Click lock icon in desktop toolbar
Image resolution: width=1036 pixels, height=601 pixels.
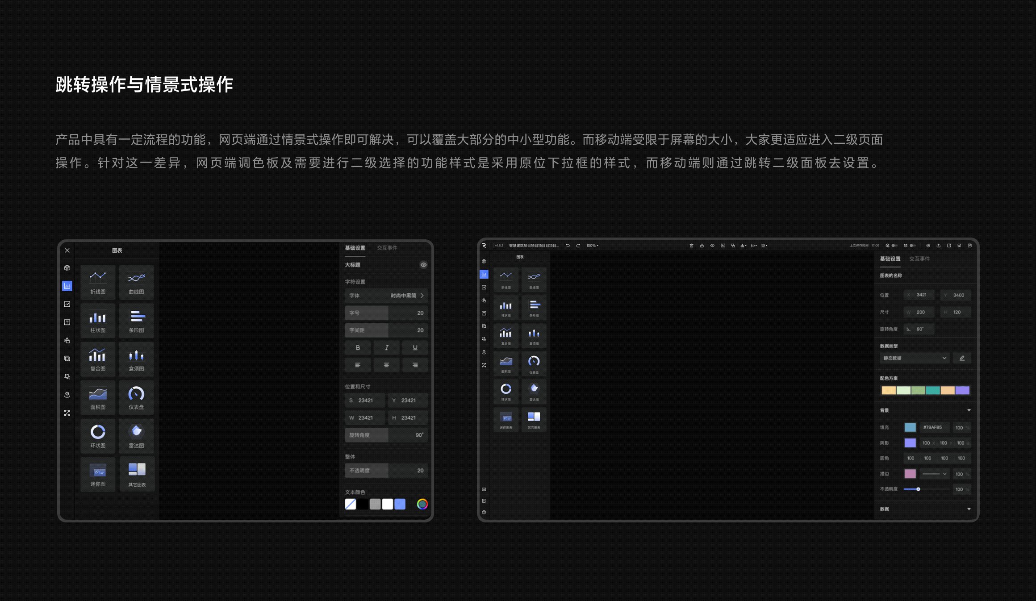tap(702, 246)
